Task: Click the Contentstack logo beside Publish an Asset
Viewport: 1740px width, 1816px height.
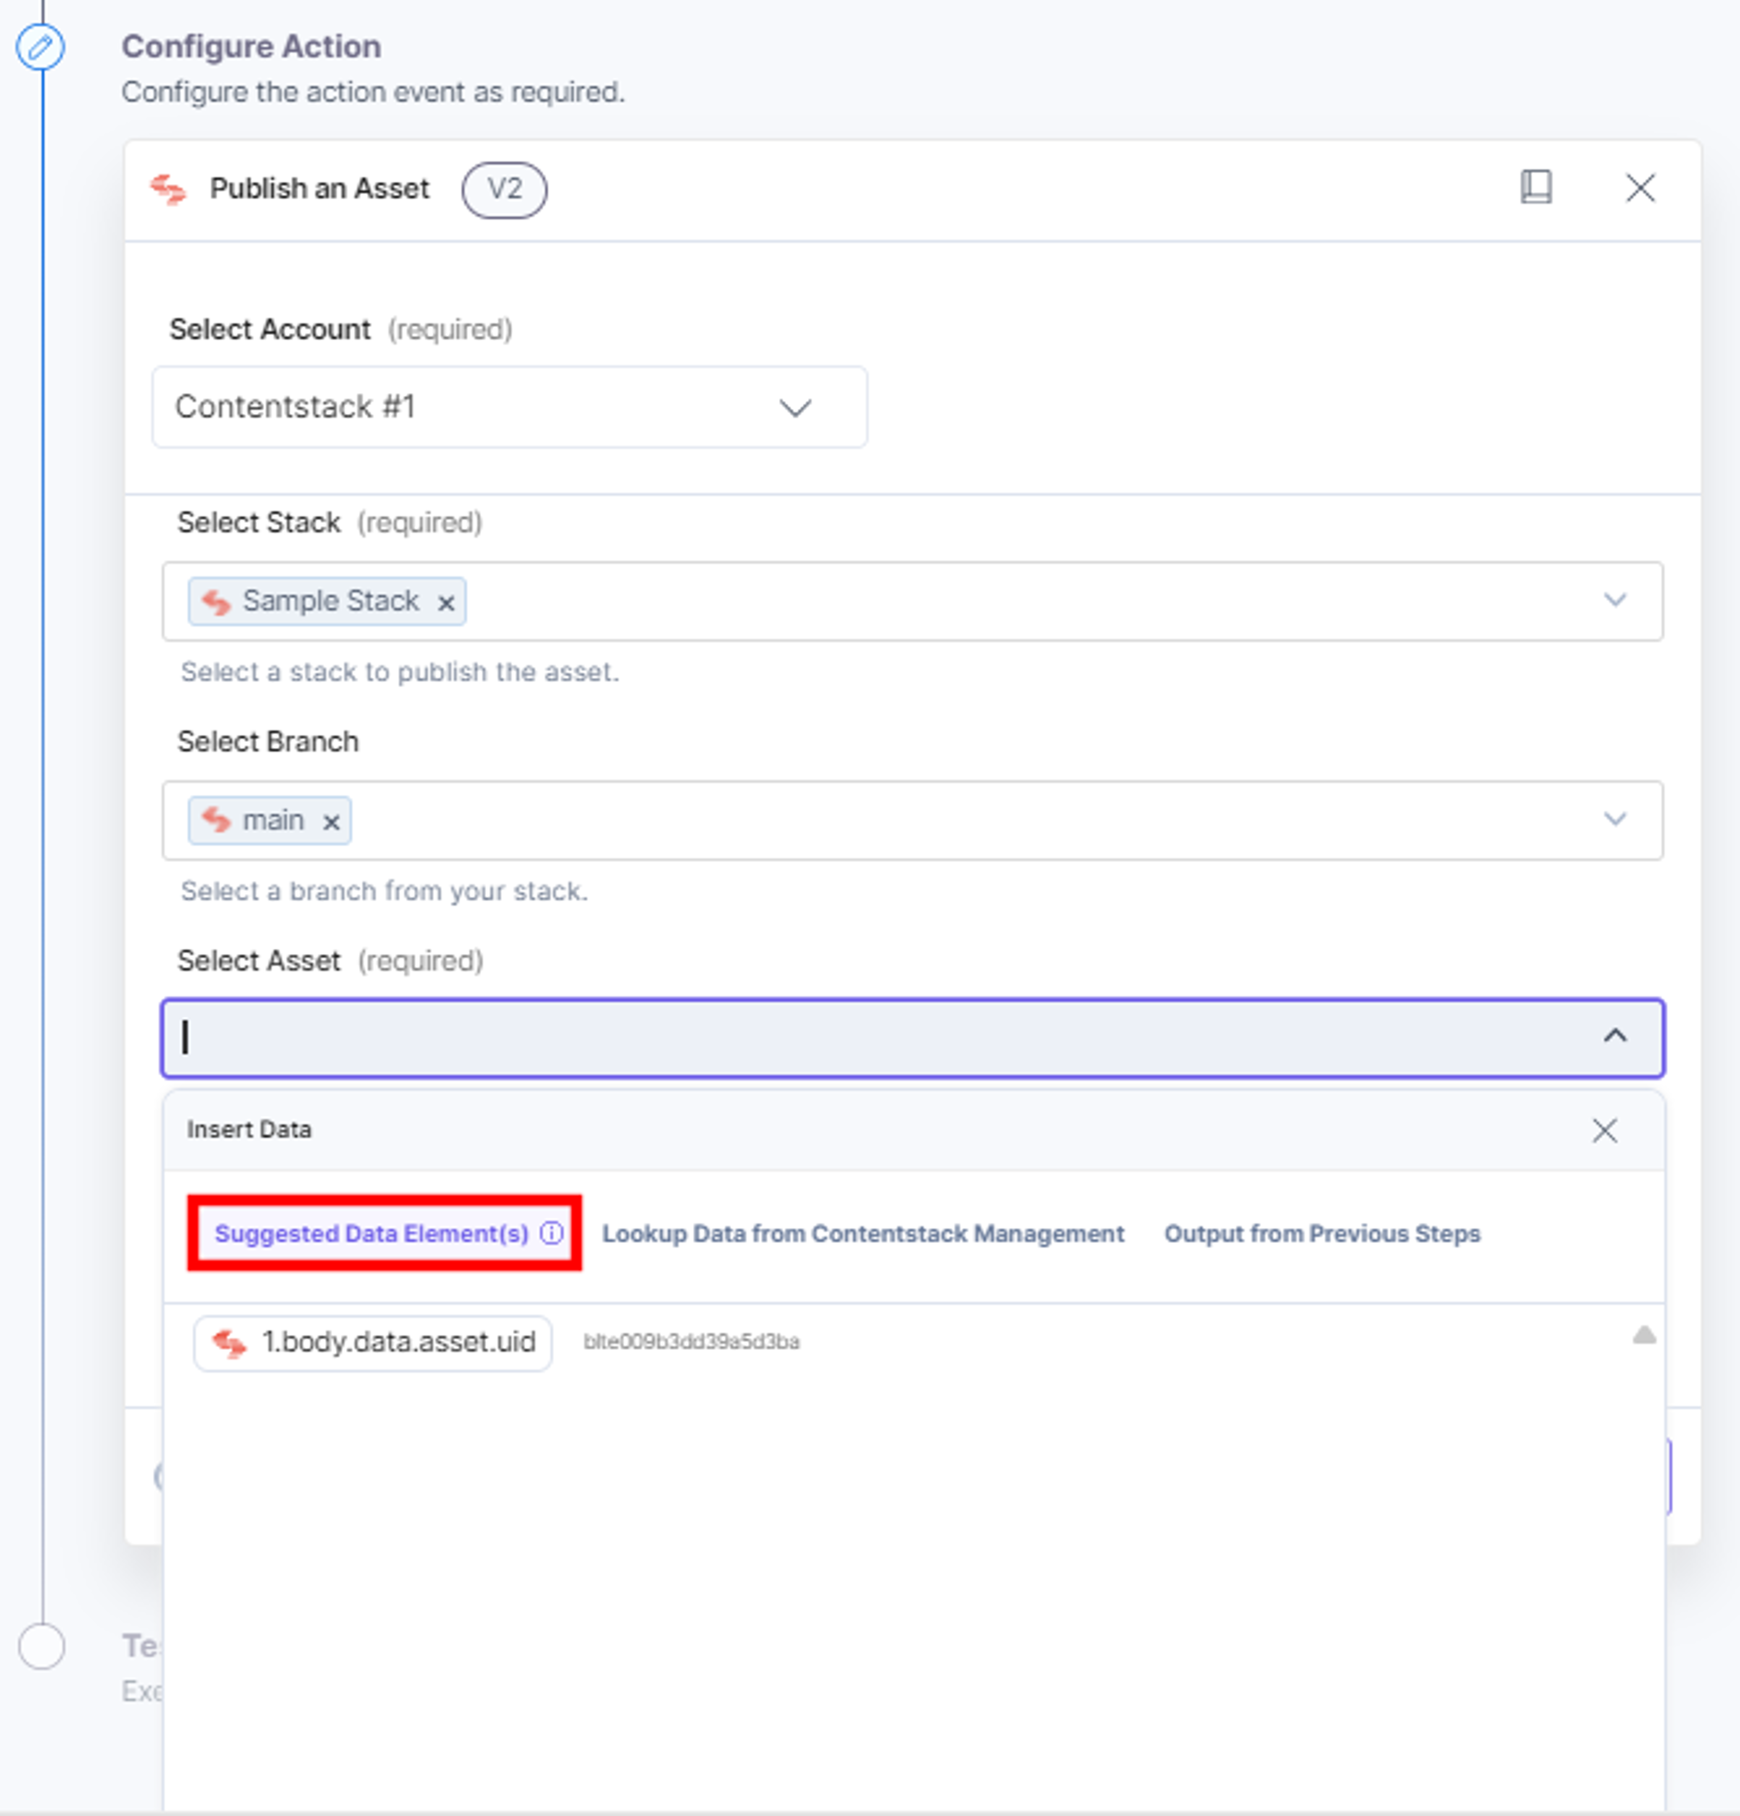Action: point(169,189)
